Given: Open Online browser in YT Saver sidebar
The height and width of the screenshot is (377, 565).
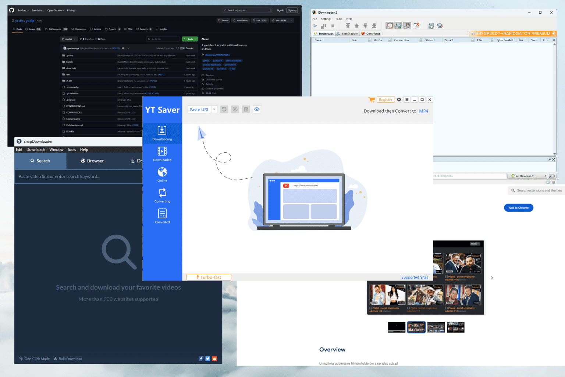Looking at the screenshot, I should click(162, 175).
